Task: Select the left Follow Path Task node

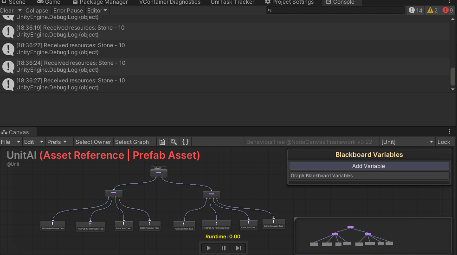Action: [123, 226]
